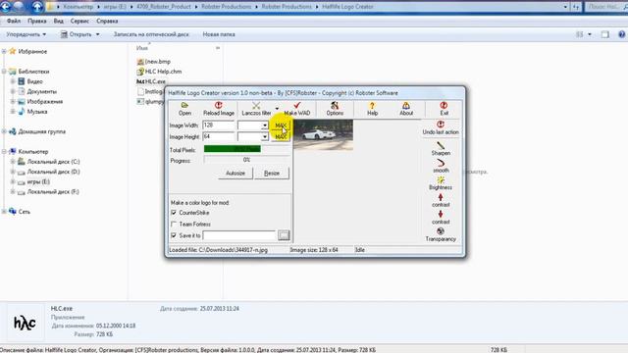Open the Упорядочить dropdown
This screenshot has height=353, width=628.
26,34
